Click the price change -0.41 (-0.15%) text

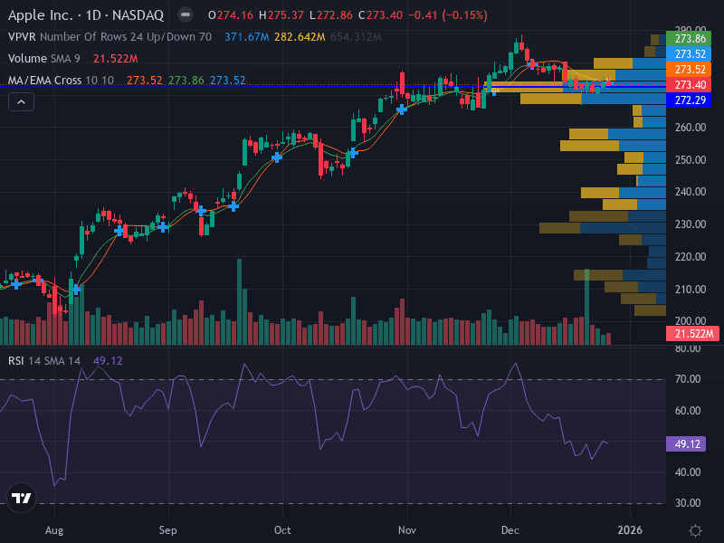448,15
